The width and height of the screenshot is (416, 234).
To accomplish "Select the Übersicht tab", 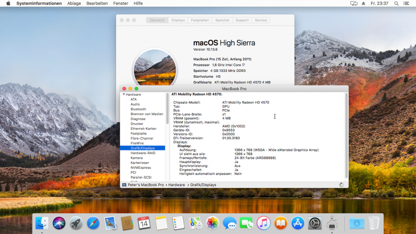I will tap(157, 20).
